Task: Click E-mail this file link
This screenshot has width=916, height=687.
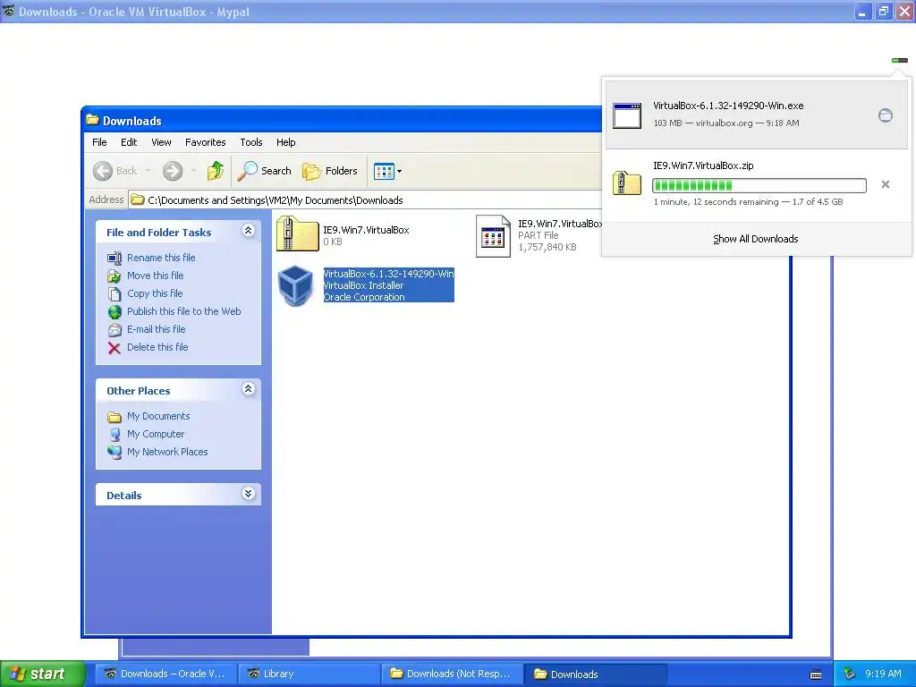Action: (156, 329)
